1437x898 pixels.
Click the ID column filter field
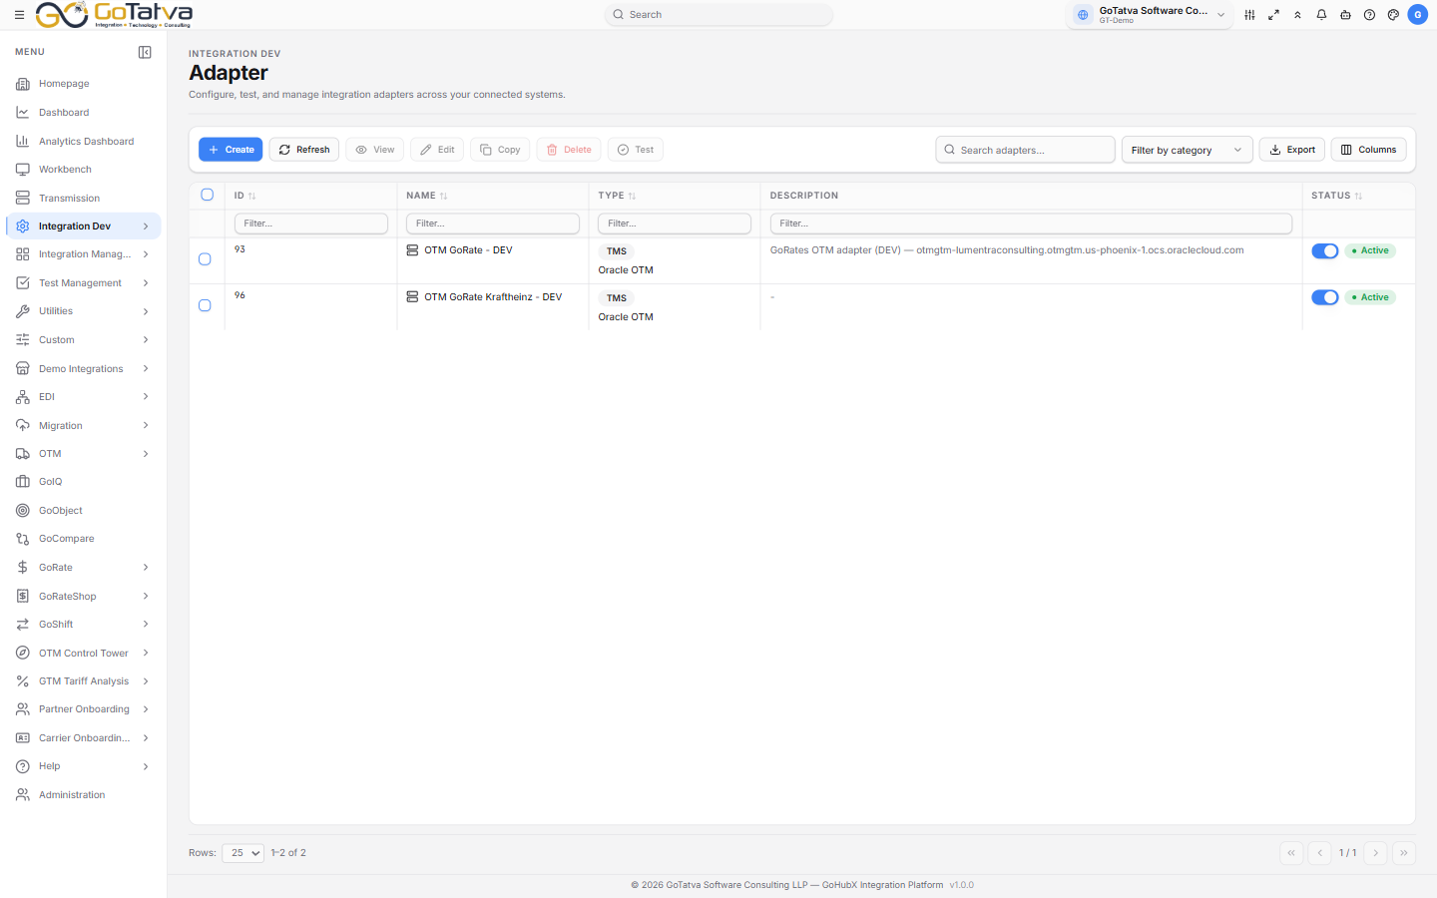311,224
